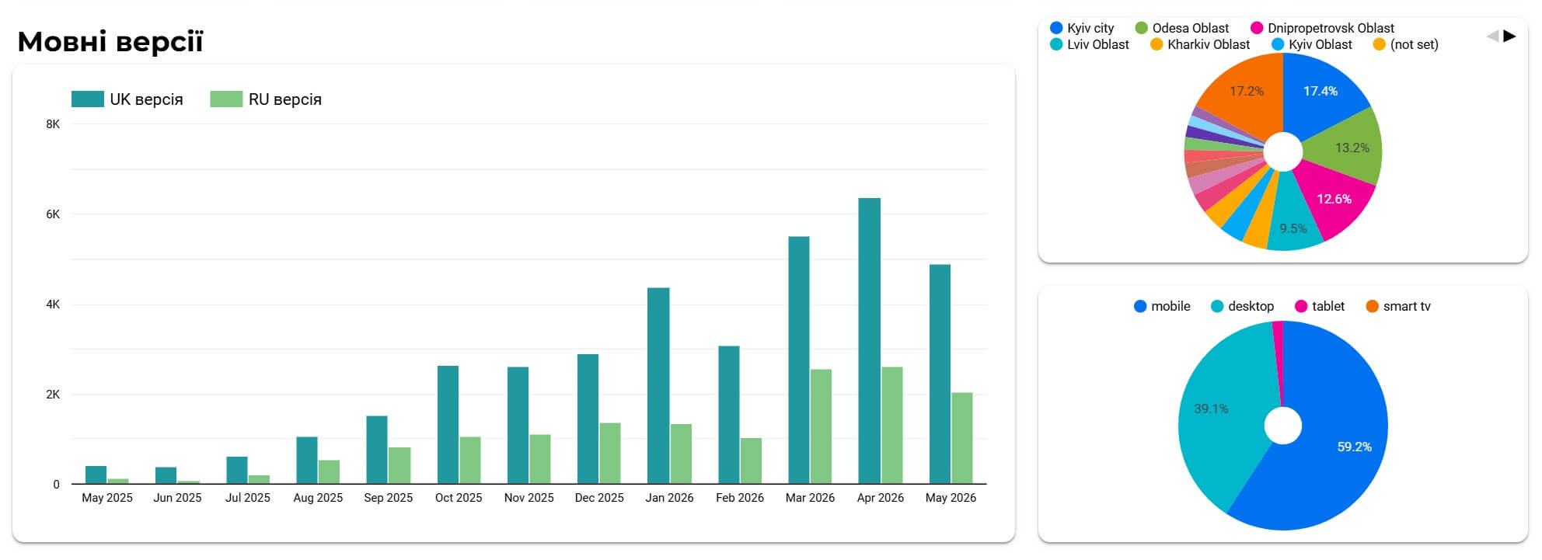Click the UK версія bar for Mar 2026
Image resolution: width=1542 pixels, height=560 pixels.
click(x=799, y=360)
